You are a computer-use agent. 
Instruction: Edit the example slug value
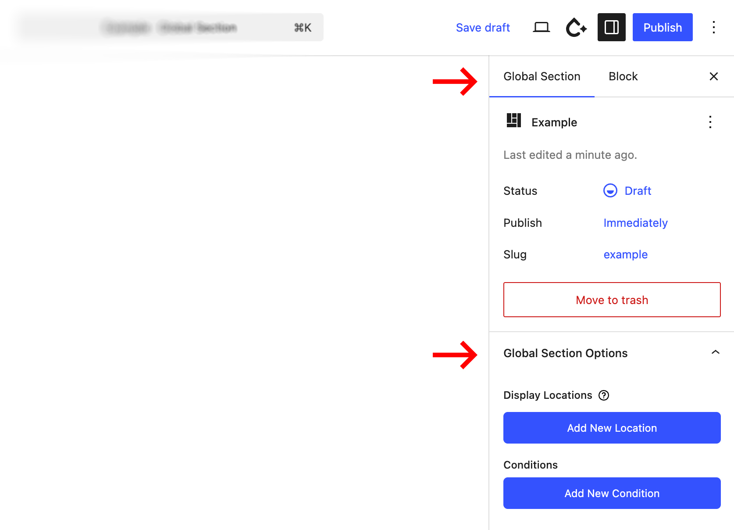pos(625,254)
